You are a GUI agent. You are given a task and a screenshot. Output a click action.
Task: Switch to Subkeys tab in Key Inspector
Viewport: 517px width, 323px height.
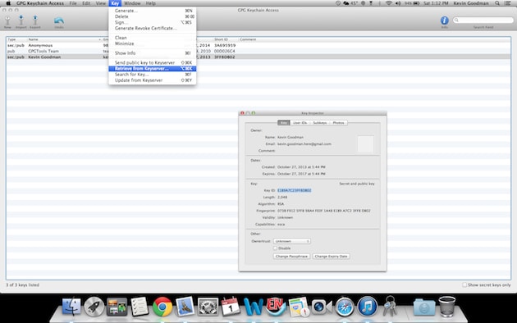[319, 123]
